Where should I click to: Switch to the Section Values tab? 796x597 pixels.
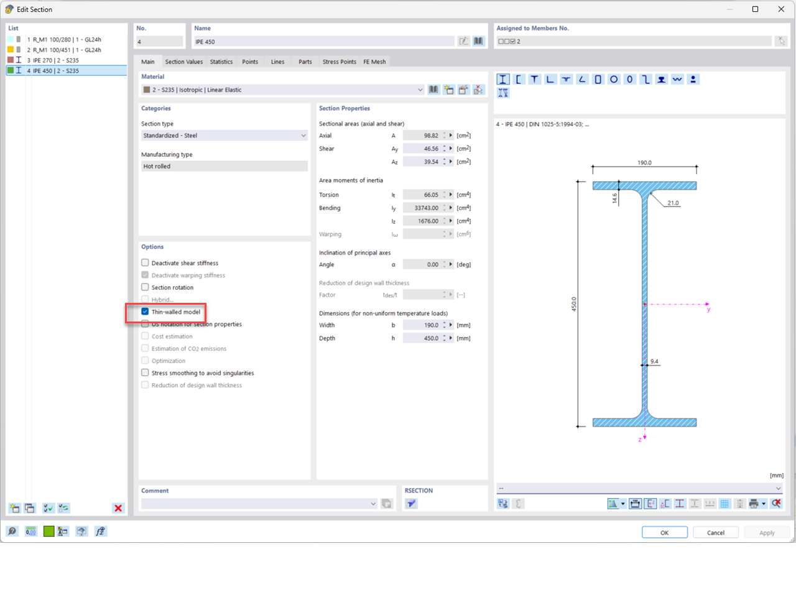pyautogui.click(x=184, y=62)
